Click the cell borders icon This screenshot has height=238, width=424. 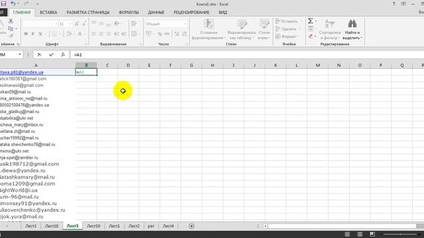tap(54, 34)
